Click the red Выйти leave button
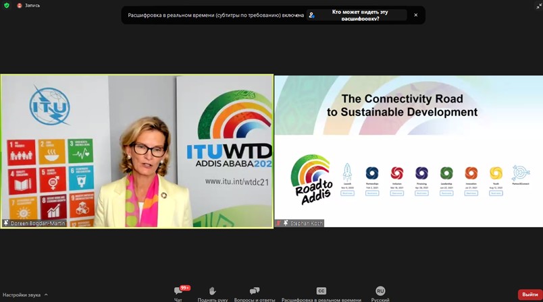The height and width of the screenshot is (302, 543). (530, 295)
